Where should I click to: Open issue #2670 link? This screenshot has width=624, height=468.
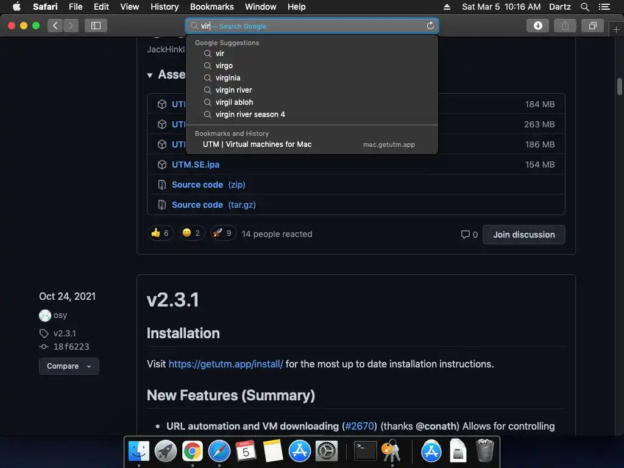coord(360,426)
